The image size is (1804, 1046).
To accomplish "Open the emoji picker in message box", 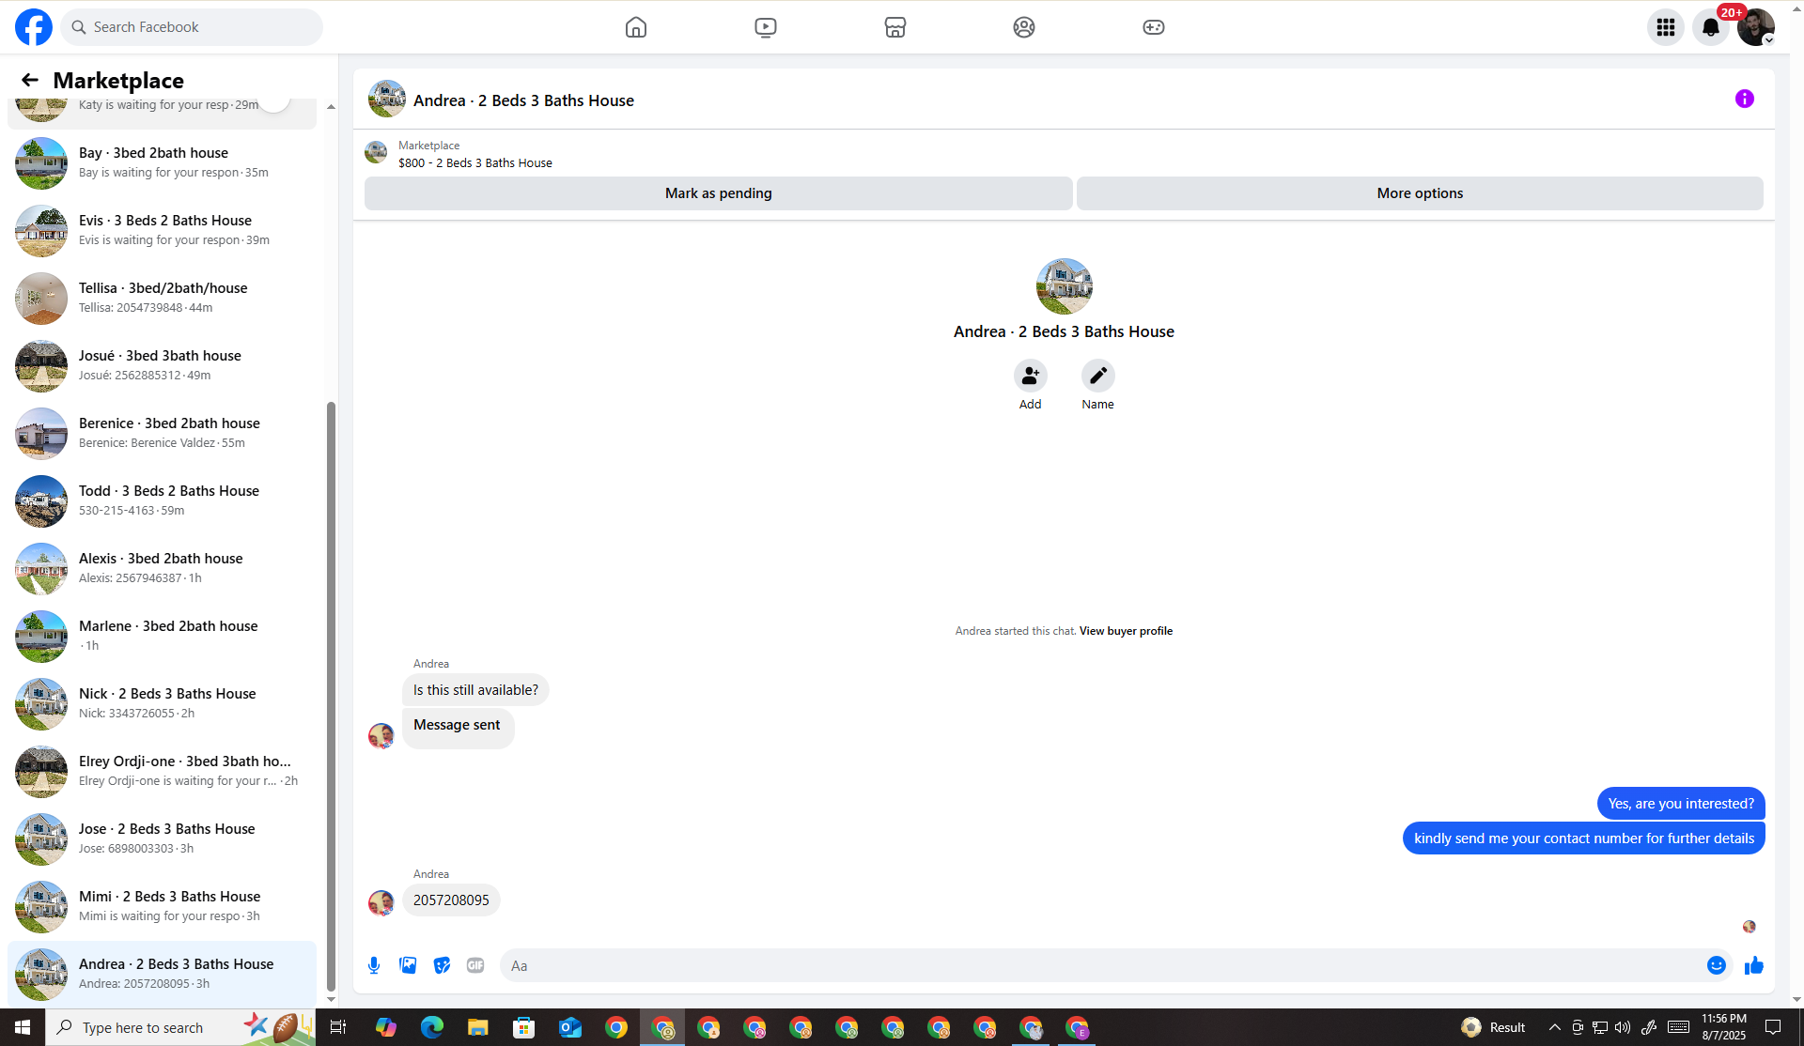I will coord(1716,965).
